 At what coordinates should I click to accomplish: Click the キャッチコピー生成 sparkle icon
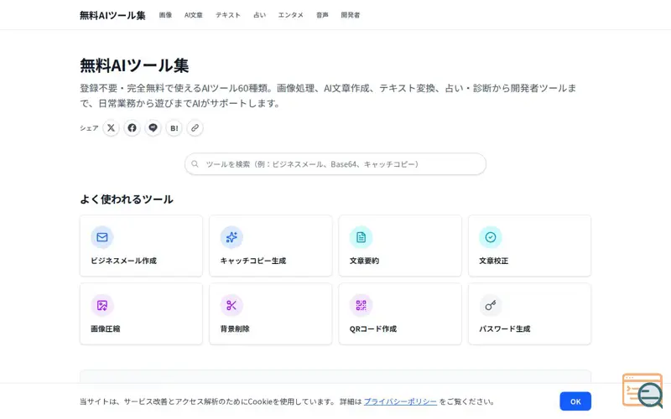(x=231, y=237)
